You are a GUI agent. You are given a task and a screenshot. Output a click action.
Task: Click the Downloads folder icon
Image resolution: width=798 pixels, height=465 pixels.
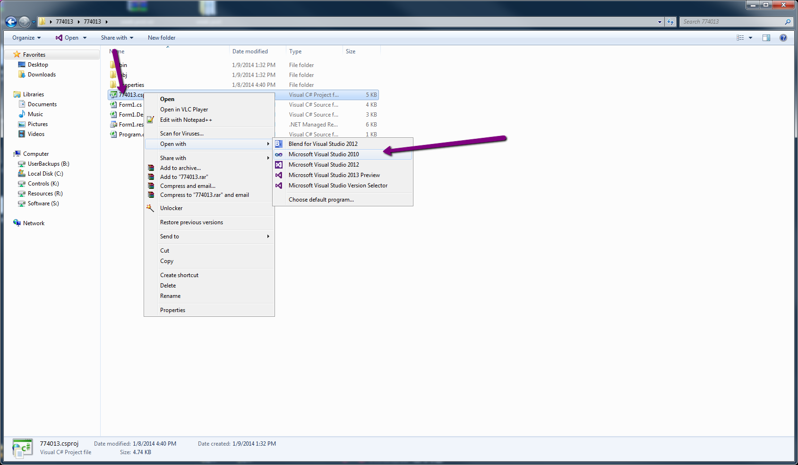coord(22,75)
